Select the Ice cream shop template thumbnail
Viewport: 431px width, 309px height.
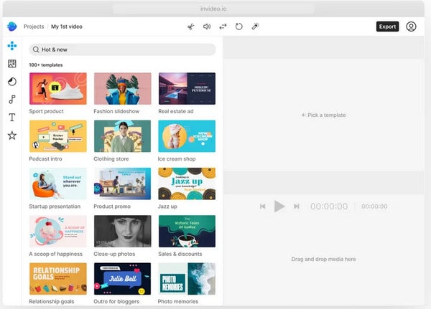187,136
